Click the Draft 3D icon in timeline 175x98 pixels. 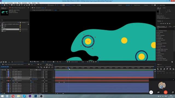[x=41, y=67]
